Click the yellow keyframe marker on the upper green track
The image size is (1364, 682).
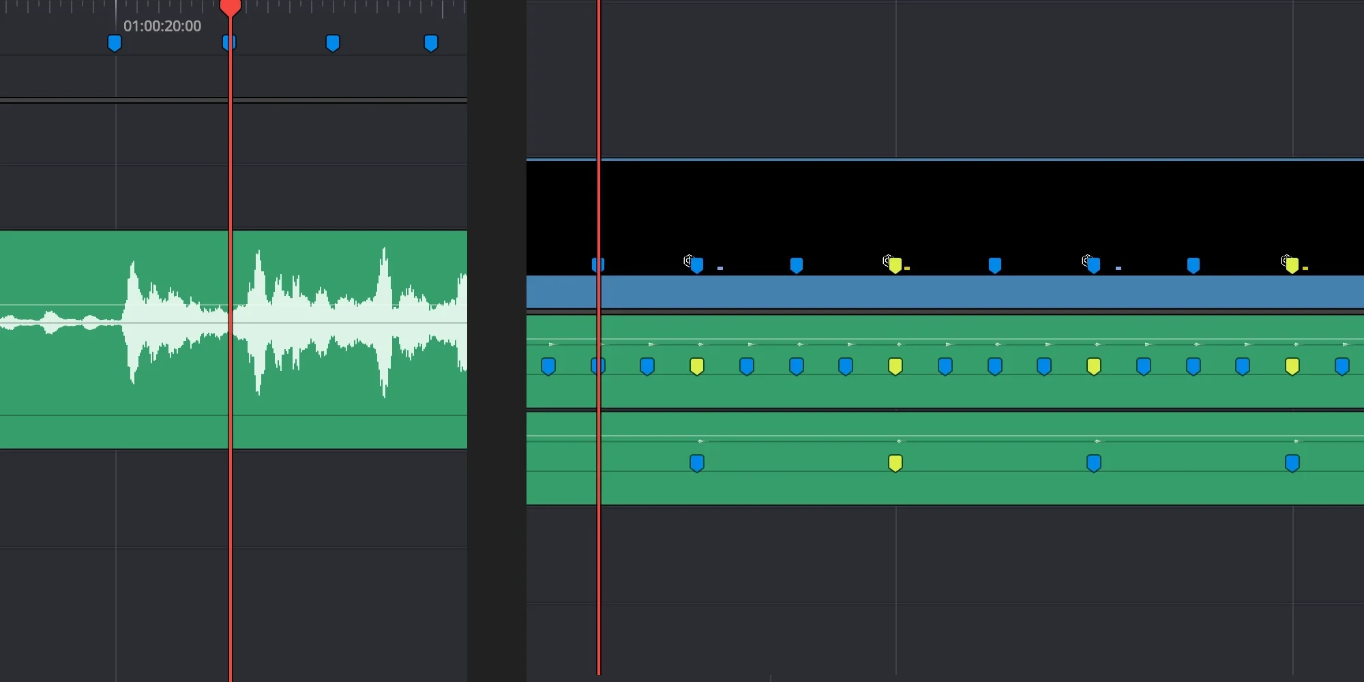(x=696, y=366)
